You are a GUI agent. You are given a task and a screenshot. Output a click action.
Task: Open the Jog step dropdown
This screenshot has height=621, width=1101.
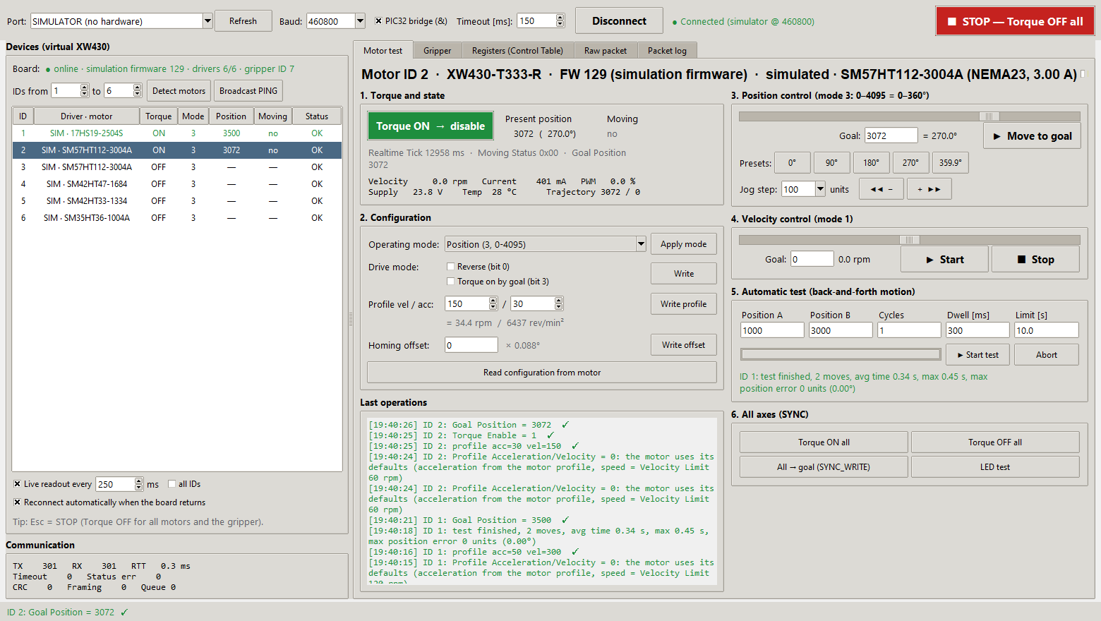tap(820, 189)
